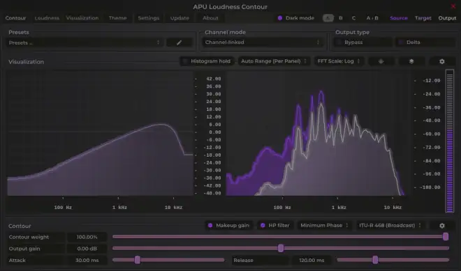This screenshot has height=271, width=461.
Task: Click the 42.00 scale label
Action: click(214, 79)
